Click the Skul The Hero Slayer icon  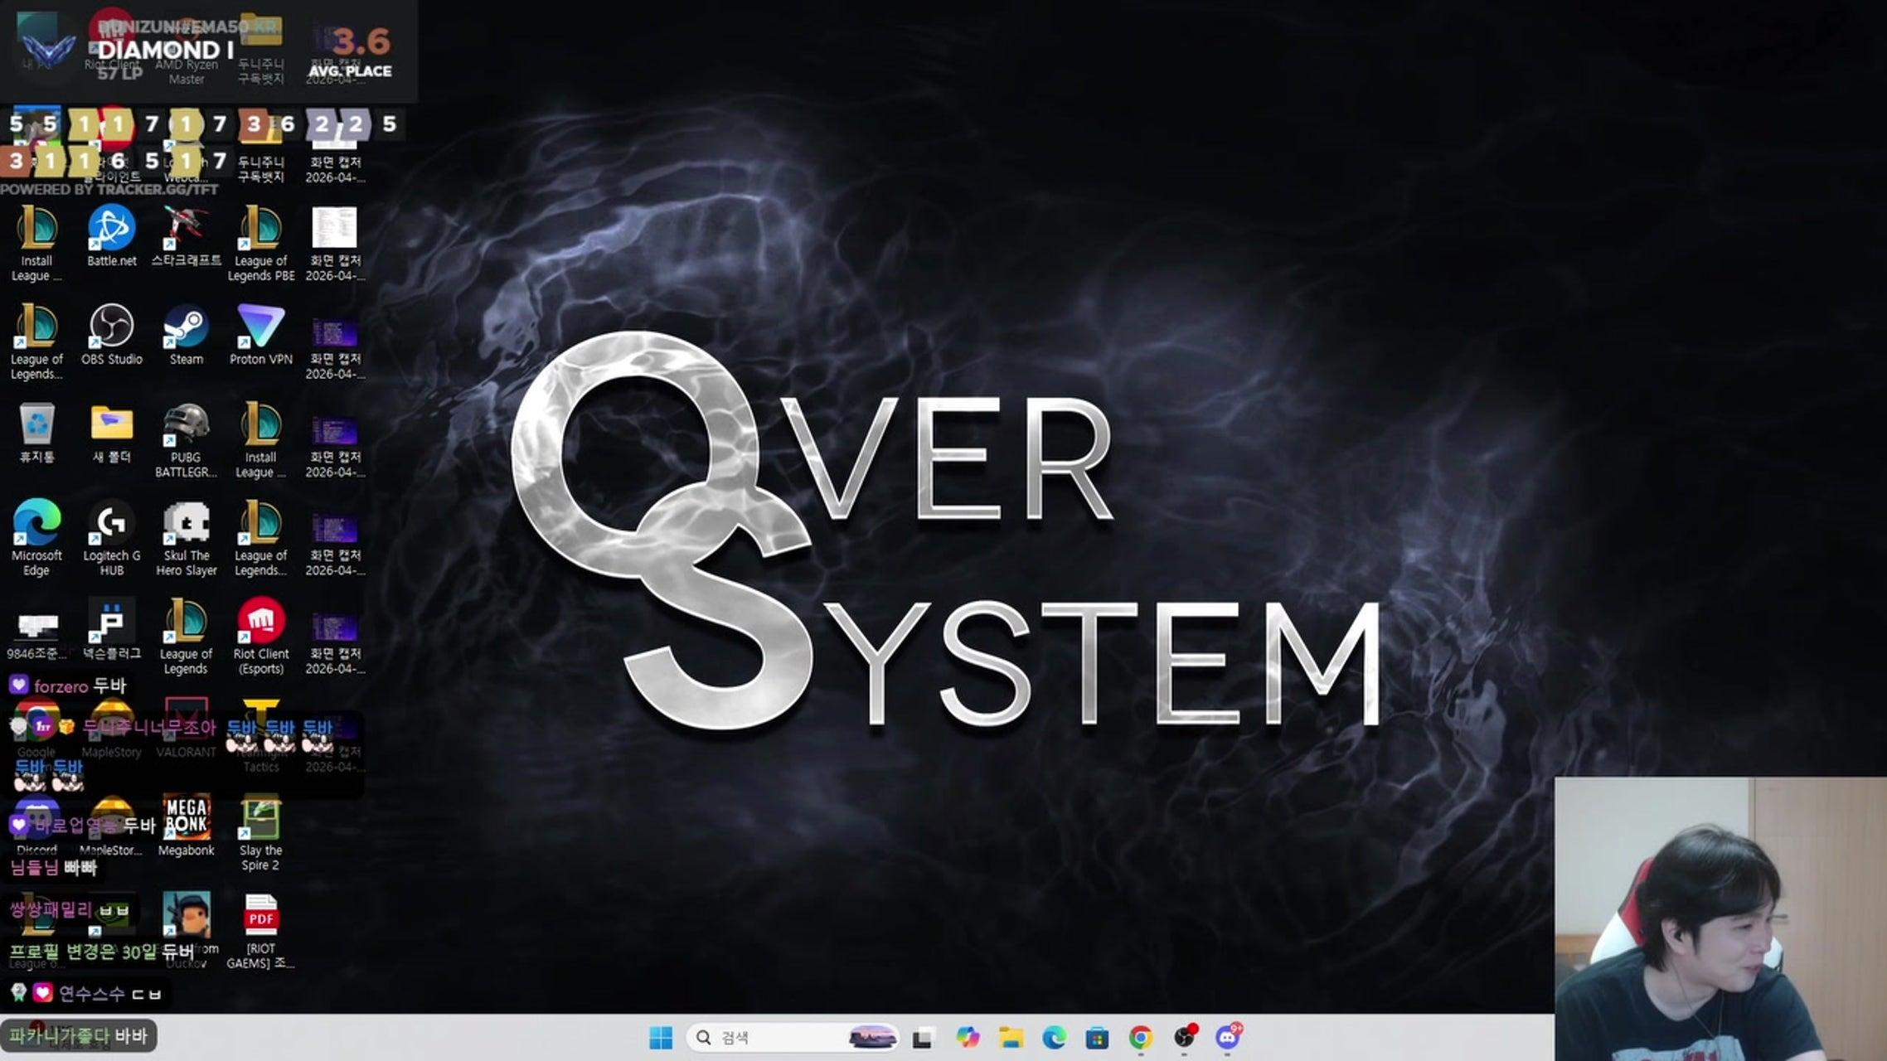[x=186, y=525]
